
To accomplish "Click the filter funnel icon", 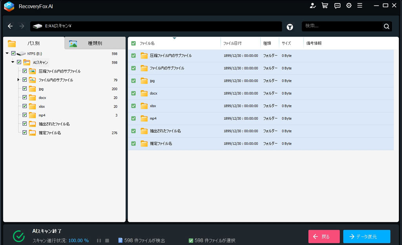I will tap(290, 27).
